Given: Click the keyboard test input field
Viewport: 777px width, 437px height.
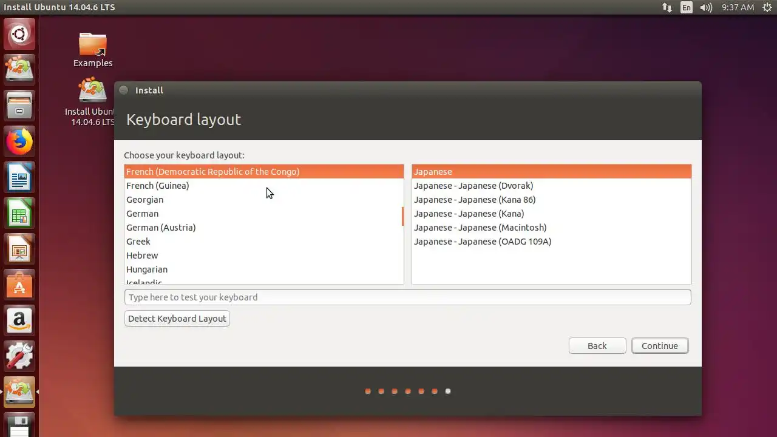Looking at the screenshot, I should [407, 297].
